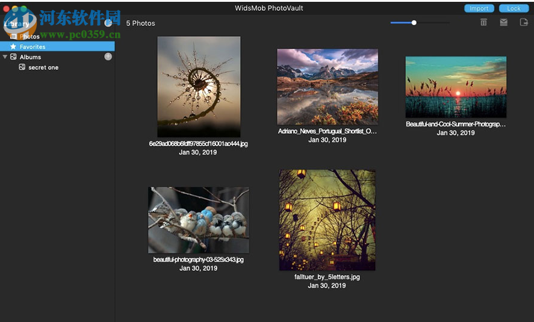Screen dimensions: 534x322
Task: Click the envelope email icon
Action: pos(504,22)
